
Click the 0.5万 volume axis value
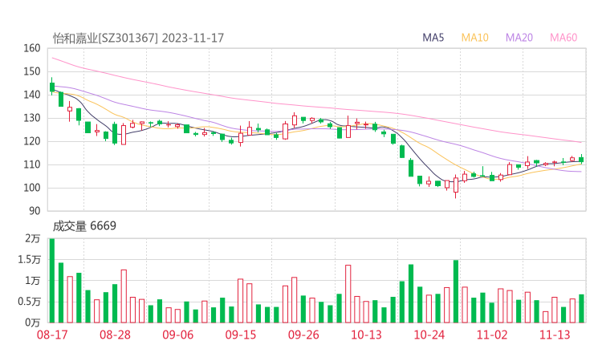(29, 302)
